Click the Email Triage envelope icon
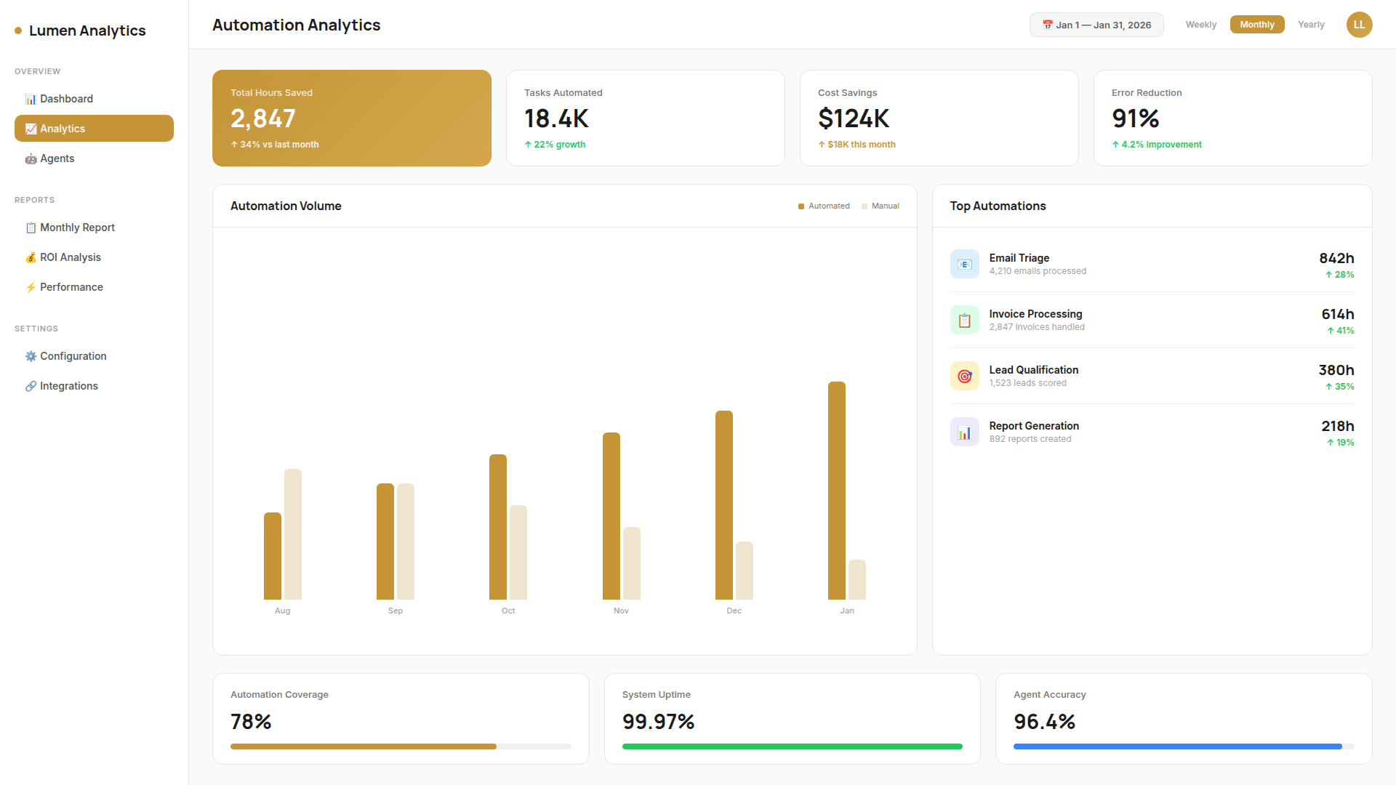The image size is (1396, 785). [965, 264]
